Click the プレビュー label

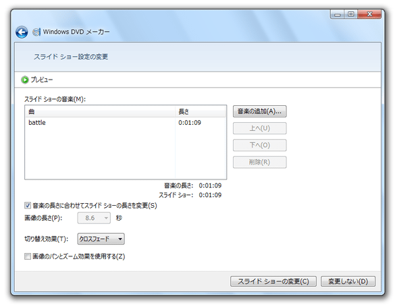pos(42,80)
